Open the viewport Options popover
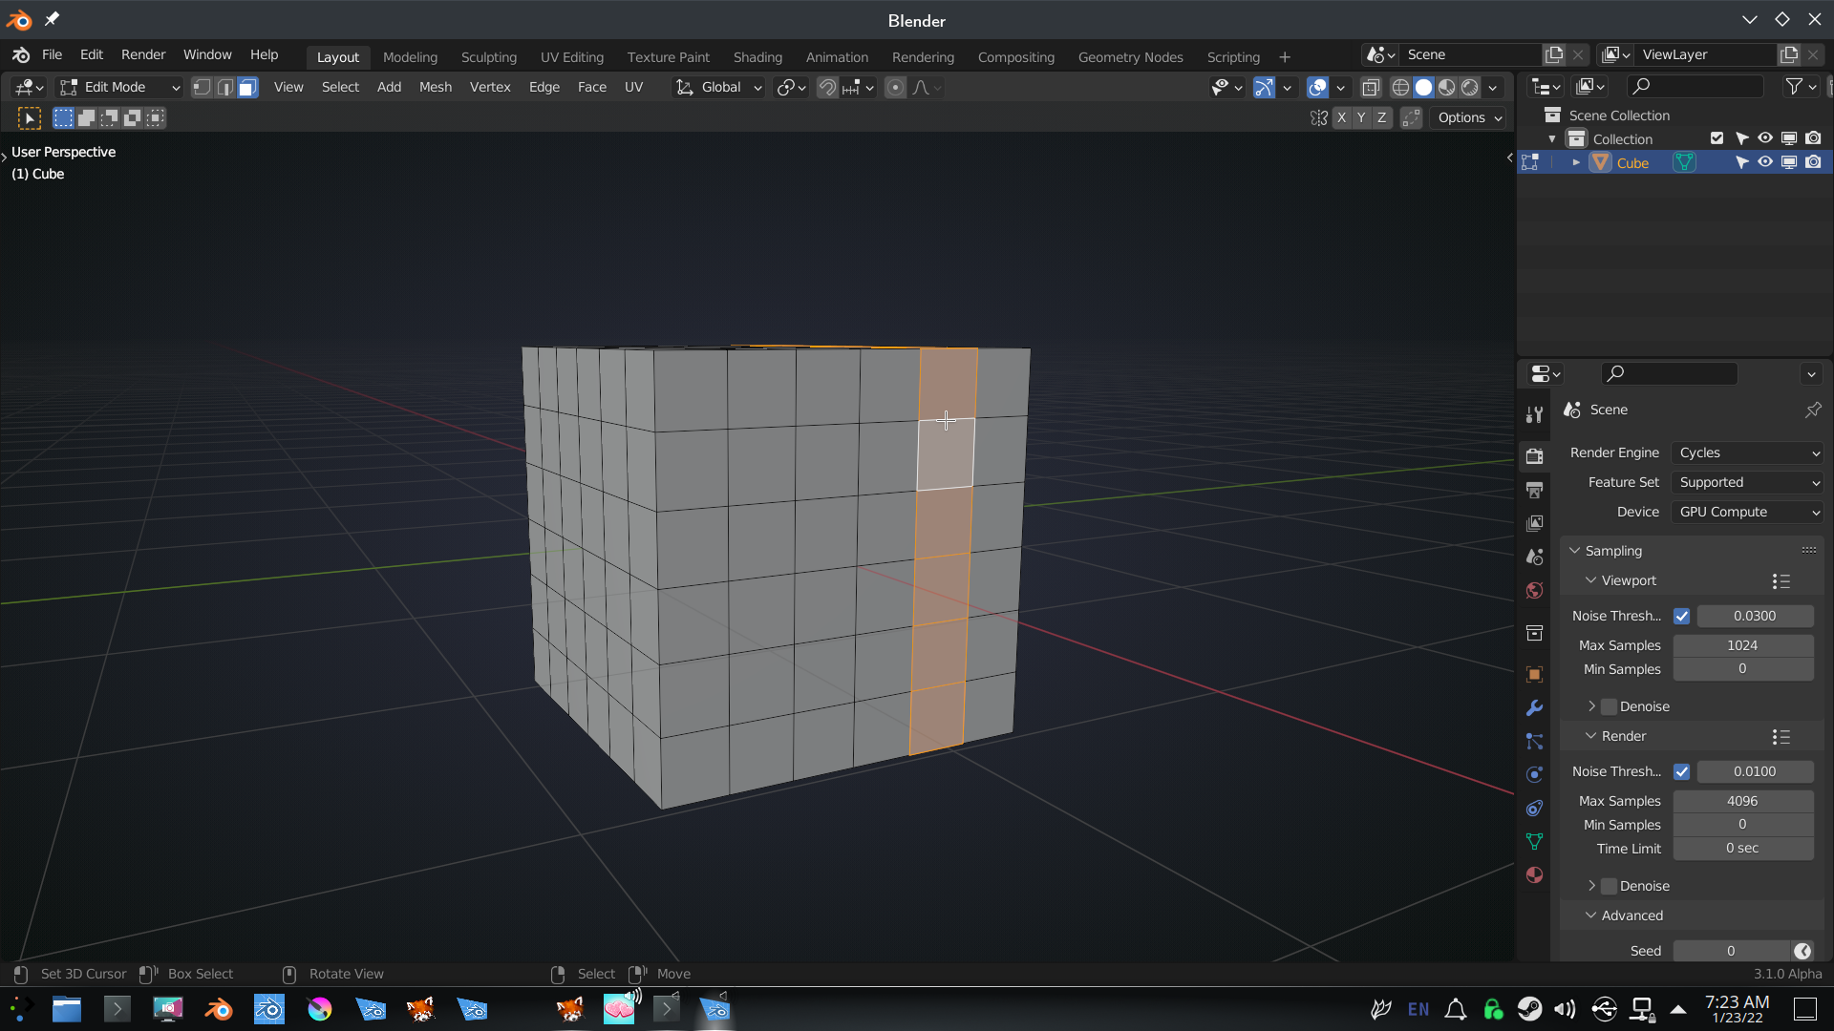The height and width of the screenshot is (1031, 1834). (x=1469, y=117)
